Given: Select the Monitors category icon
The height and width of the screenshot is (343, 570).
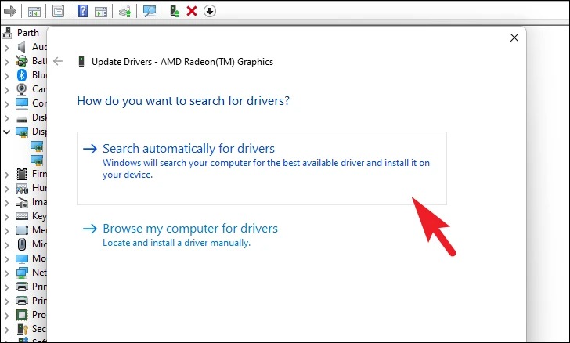Looking at the screenshot, I should 21,258.
